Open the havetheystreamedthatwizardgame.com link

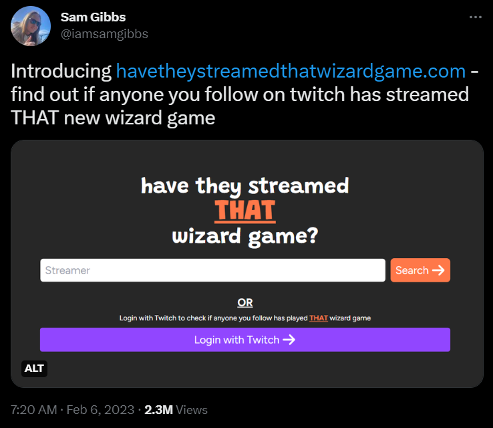(291, 71)
